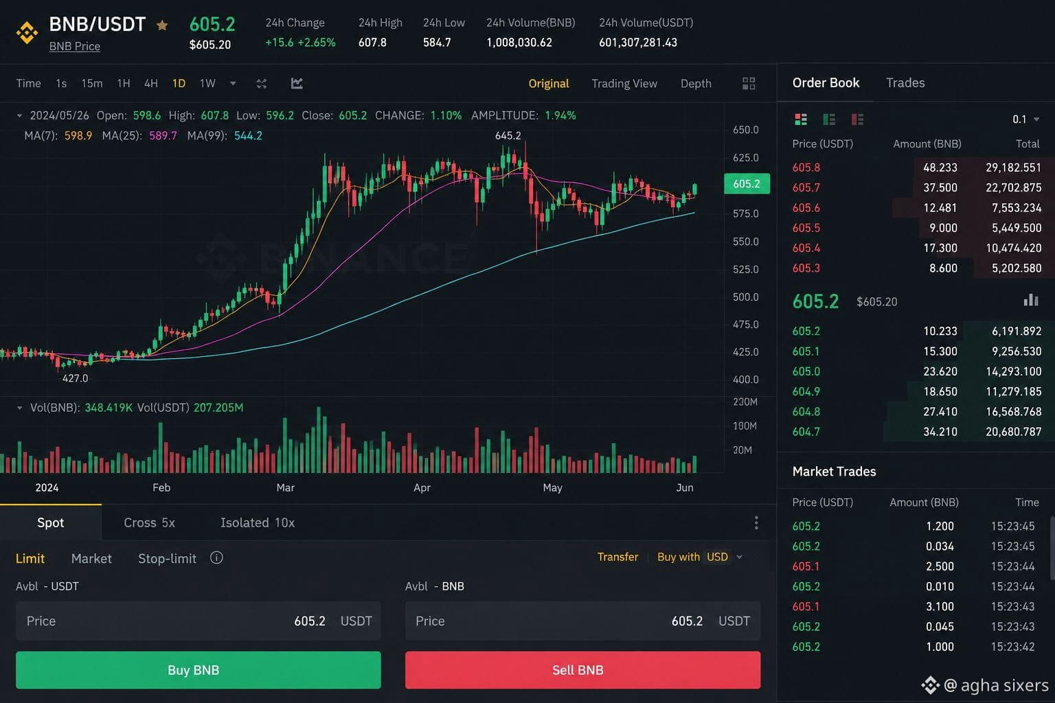The height and width of the screenshot is (703, 1055).
Task: Switch to Original chart view
Action: 549,83
